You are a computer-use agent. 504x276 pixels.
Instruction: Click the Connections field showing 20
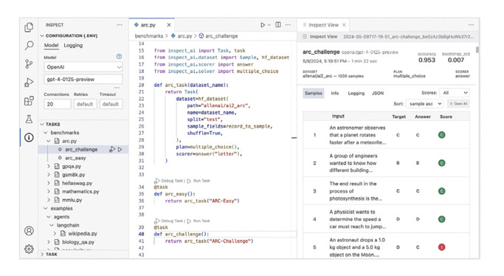click(58, 104)
